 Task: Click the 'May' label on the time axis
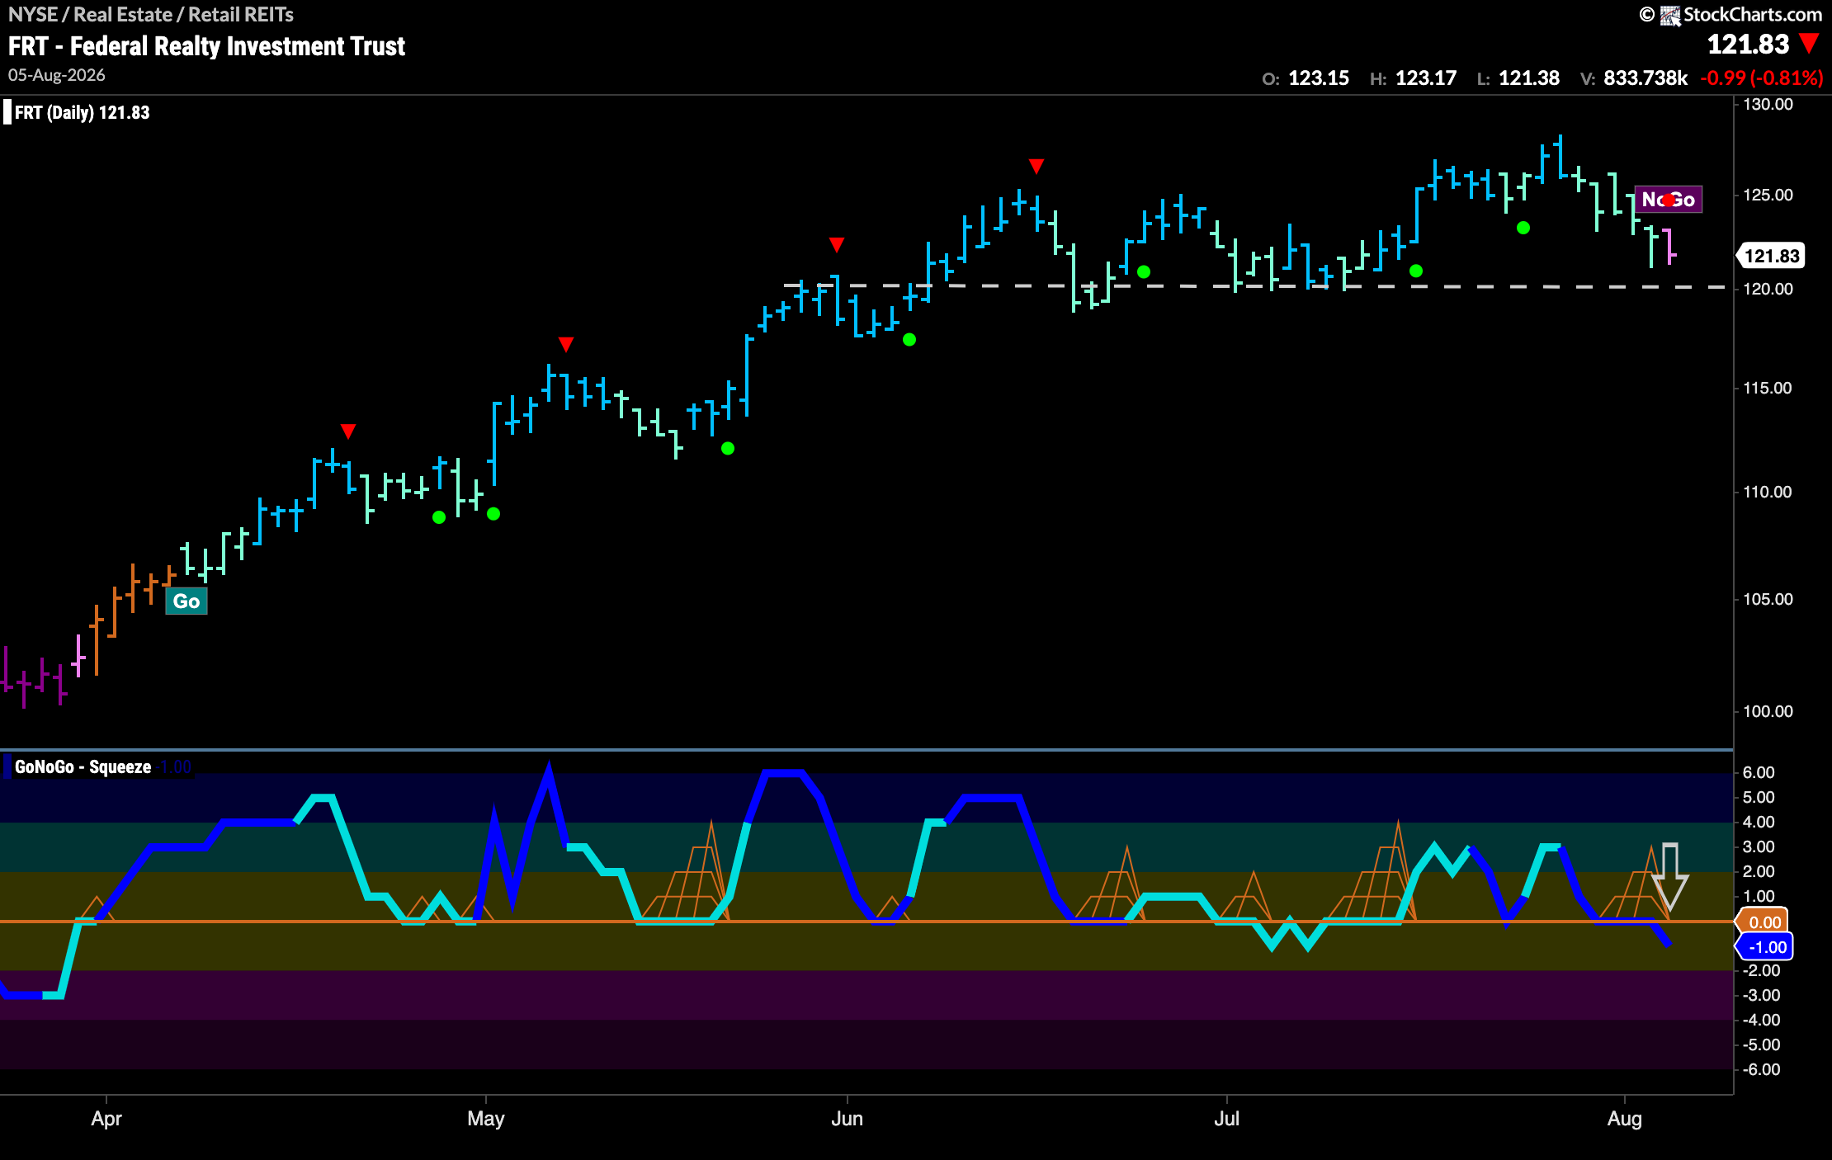pos(486,1119)
